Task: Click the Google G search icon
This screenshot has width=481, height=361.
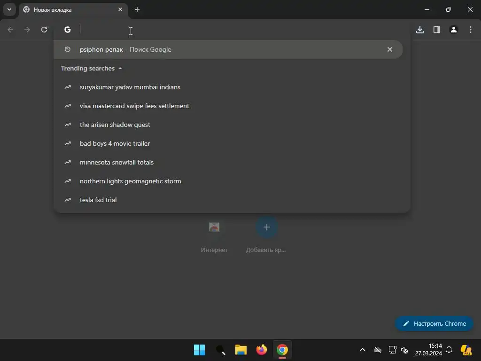Action: (68, 30)
